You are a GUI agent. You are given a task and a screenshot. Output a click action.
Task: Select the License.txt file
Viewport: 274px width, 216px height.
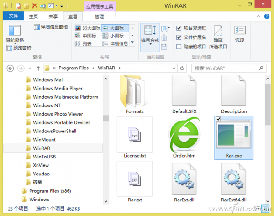coord(135,138)
